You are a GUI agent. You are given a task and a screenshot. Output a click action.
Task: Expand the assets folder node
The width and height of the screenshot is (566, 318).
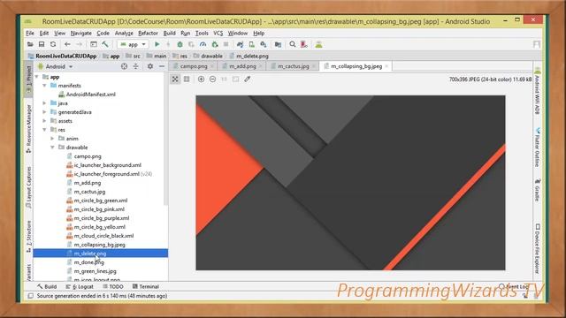(x=44, y=121)
